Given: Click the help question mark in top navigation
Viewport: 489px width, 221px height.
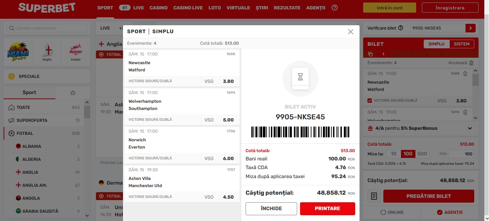Looking at the screenshot, I should click(335, 8).
